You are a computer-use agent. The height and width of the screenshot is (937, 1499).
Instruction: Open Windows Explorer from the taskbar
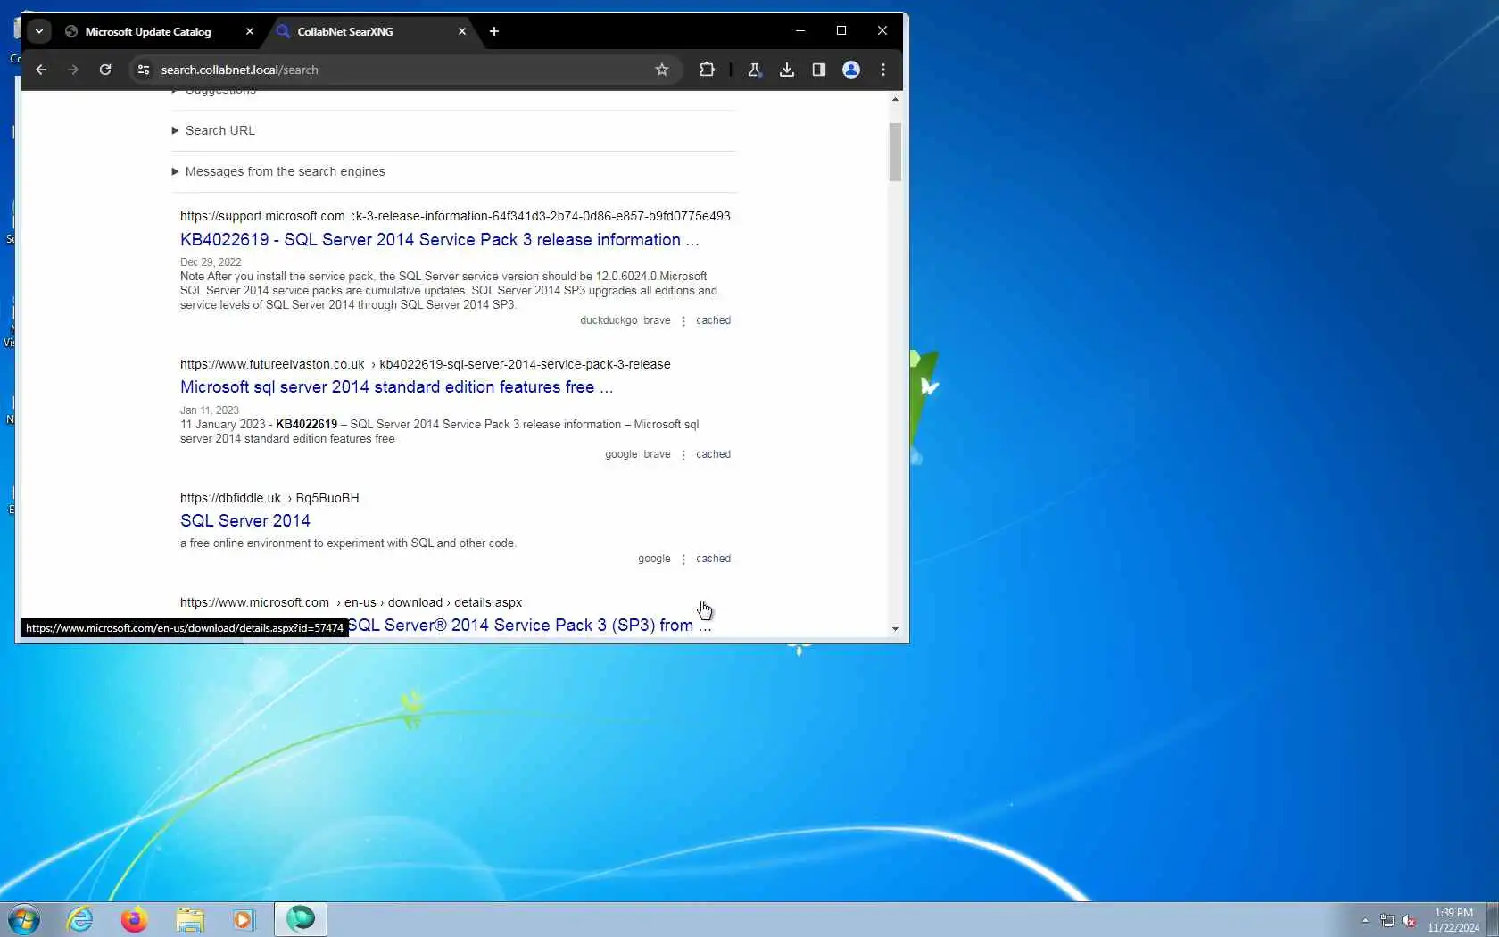click(189, 919)
